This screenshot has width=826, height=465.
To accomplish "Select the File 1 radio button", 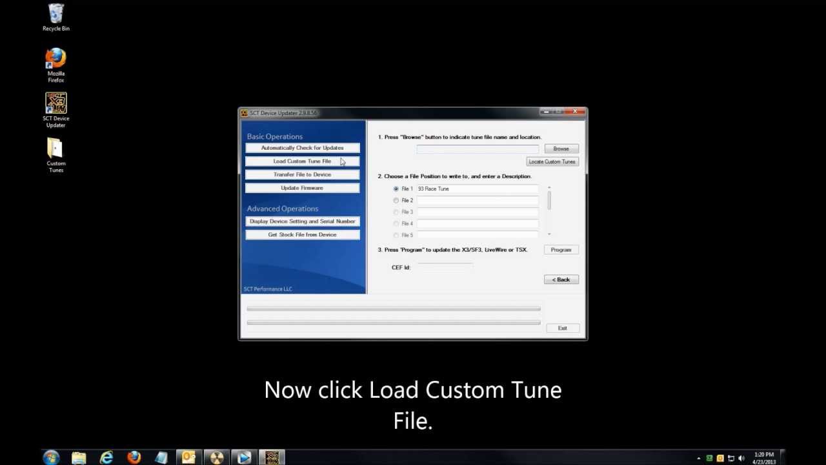I will [396, 189].
